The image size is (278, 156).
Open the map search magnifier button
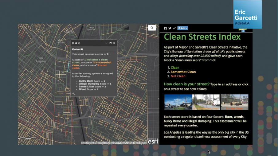[x=152, y=28]
